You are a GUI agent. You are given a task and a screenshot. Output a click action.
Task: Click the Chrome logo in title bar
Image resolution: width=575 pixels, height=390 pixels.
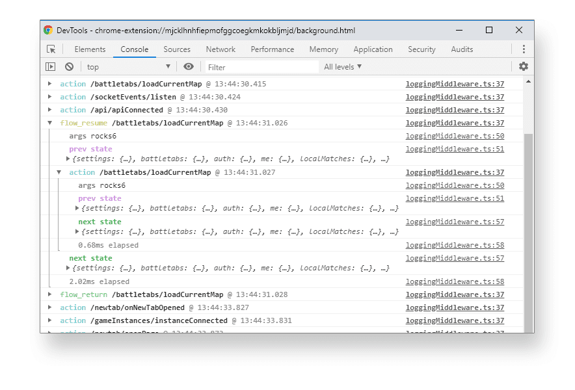tap(48, 30)
